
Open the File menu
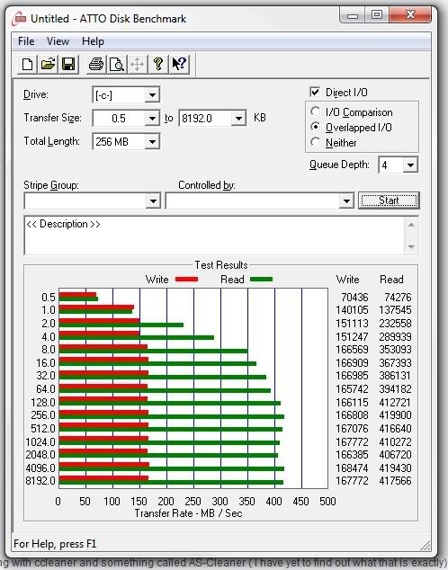(26, 41)
